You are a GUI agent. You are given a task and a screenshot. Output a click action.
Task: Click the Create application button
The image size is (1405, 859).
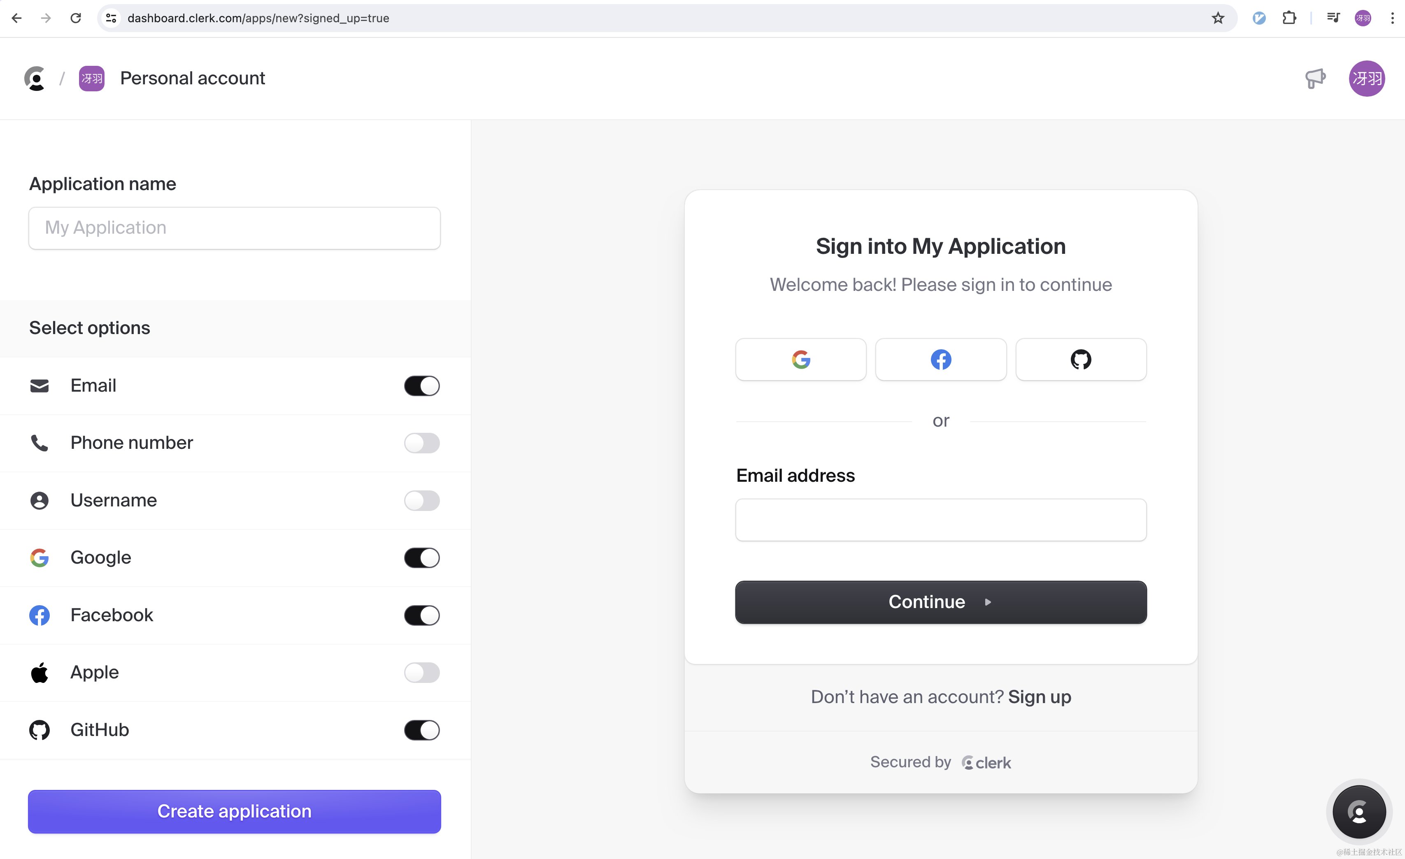tap(234, 811)
